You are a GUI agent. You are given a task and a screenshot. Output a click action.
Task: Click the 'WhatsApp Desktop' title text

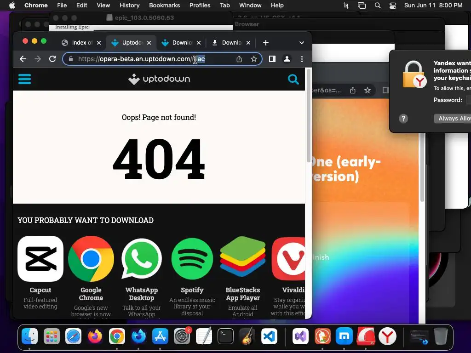point(142,294)
